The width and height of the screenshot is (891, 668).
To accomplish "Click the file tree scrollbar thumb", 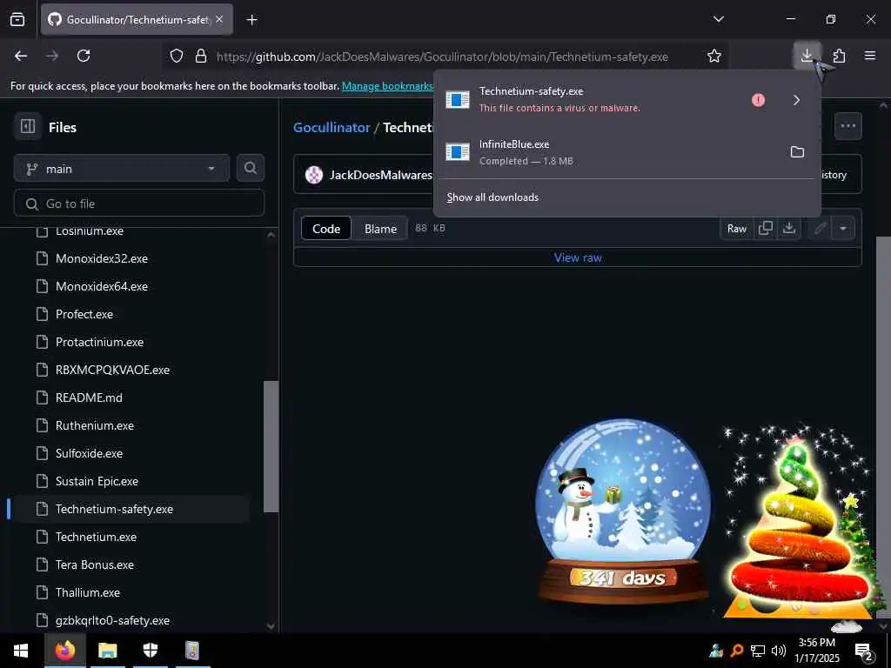I will (271, 446).
